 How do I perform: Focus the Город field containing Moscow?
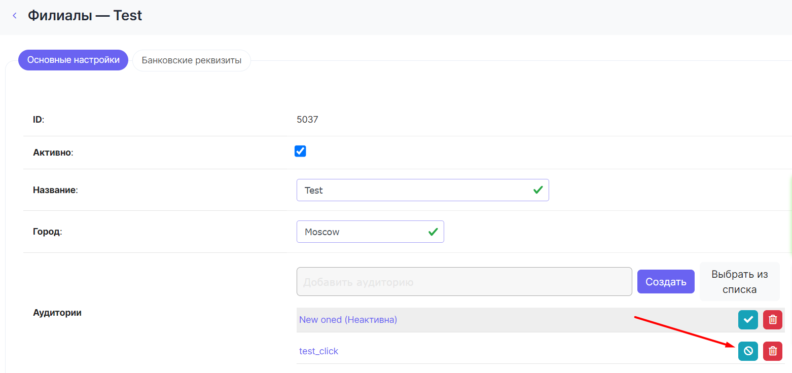360,232
